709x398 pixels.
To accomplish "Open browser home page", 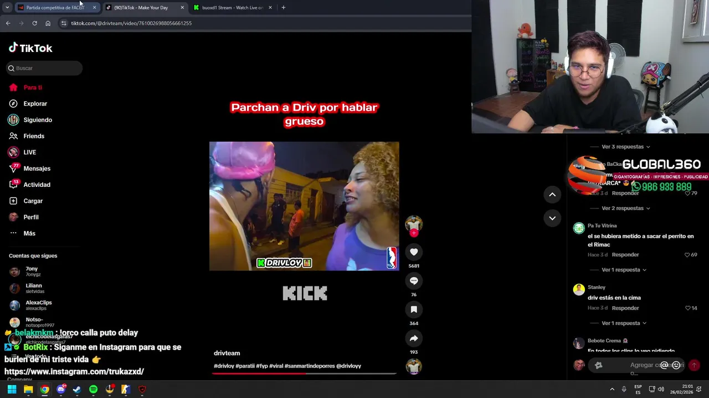I will point(48,23).
